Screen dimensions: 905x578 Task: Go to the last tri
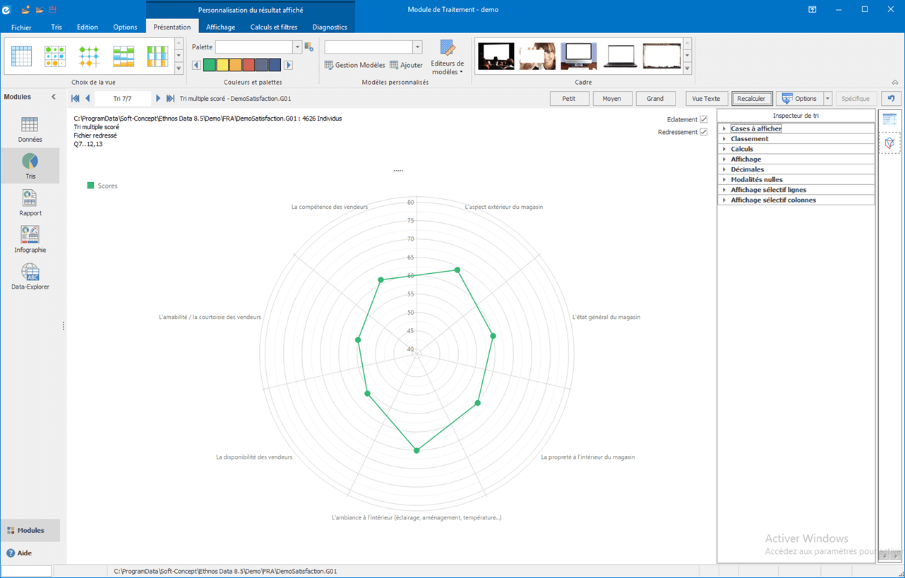point(170,99)
